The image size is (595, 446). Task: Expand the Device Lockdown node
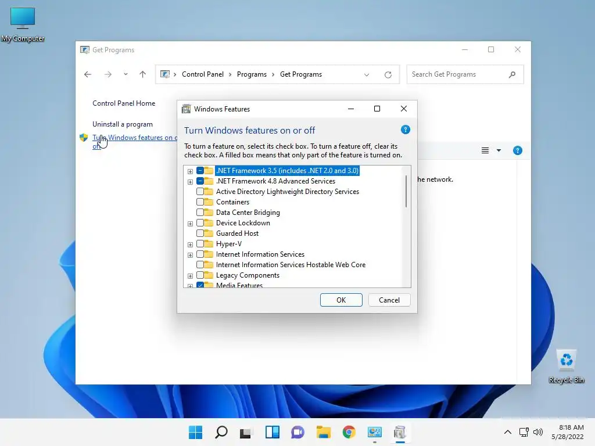click(x=190, y=224)
